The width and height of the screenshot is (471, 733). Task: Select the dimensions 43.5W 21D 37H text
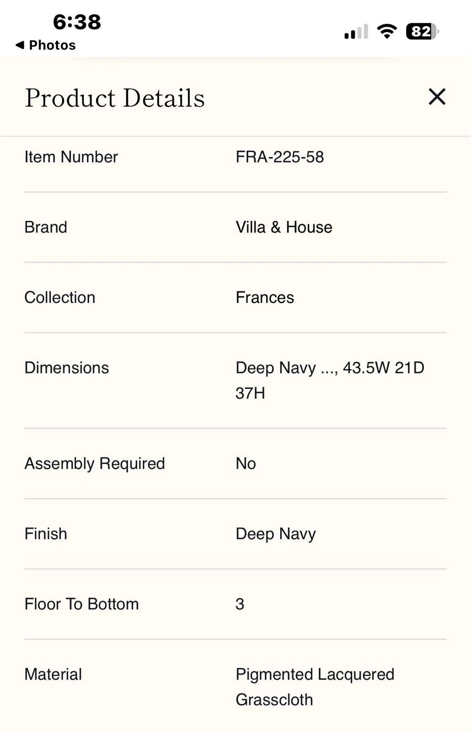coord(330,380)
